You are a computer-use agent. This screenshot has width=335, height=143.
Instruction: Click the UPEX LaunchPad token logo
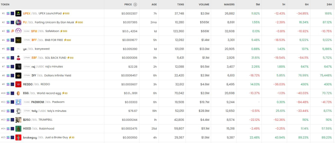tap(18, 14)
